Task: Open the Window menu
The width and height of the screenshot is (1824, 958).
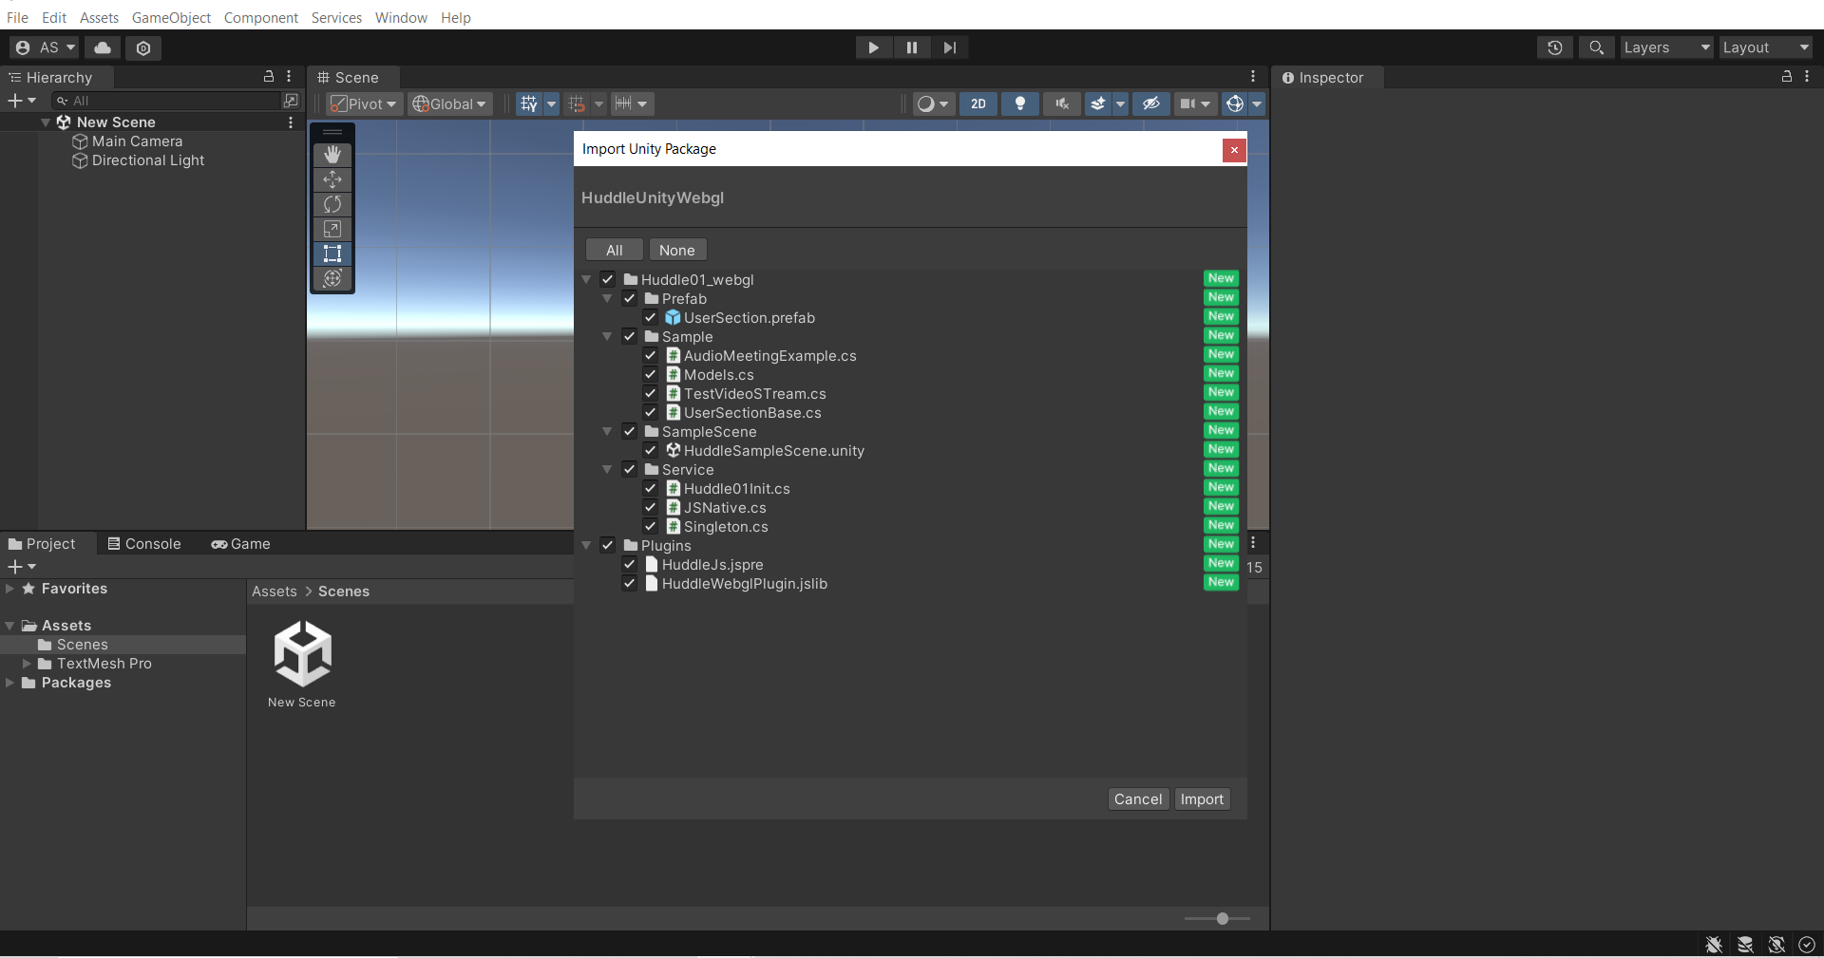Action: pyautogui.click(x=401, y=17)
